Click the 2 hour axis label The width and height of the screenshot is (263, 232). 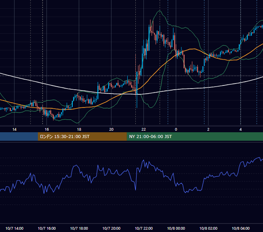click(208, 130)
